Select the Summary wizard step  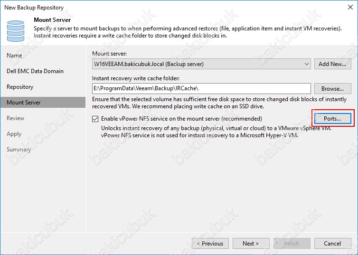click(x=19, y=150)
